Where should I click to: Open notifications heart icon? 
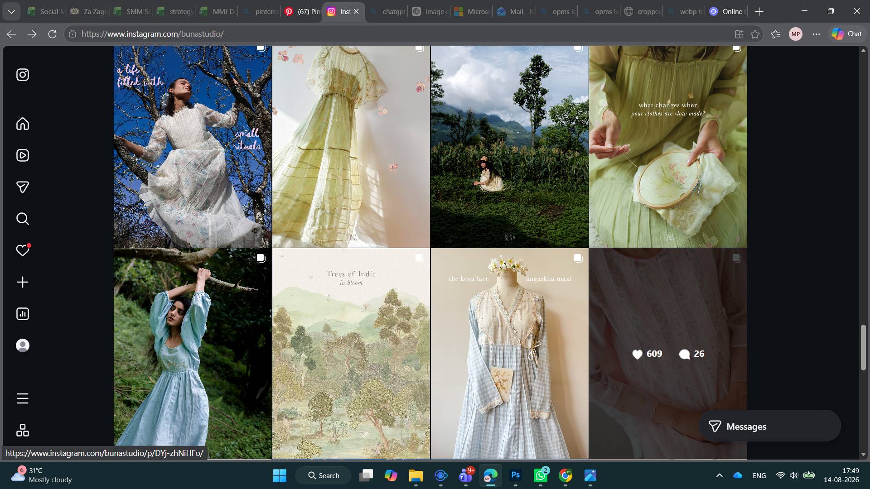23,250
